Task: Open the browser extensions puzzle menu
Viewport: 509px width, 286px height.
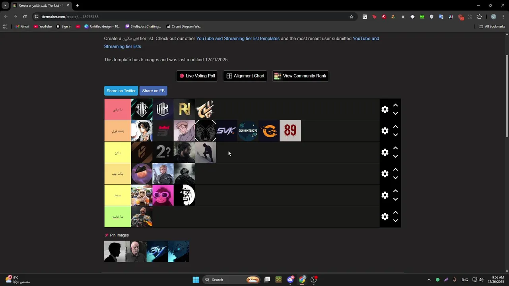Action: pos(479,17)
